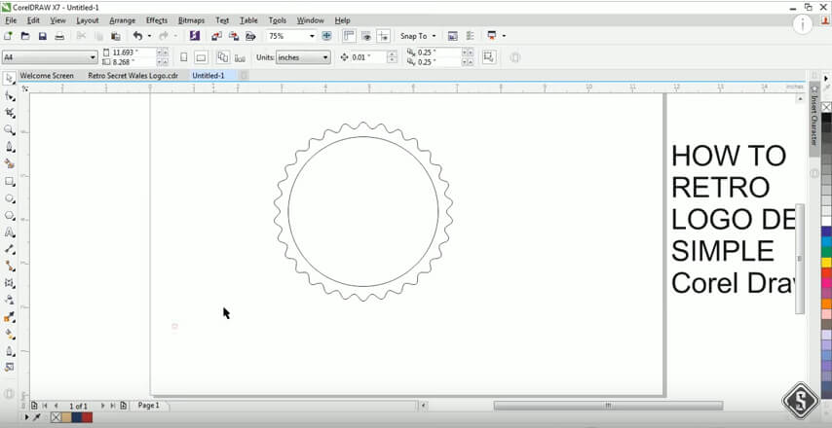This screenshot has width=832, height=428.
Task: Set page to portrait orientation
Action: [183, 57]
